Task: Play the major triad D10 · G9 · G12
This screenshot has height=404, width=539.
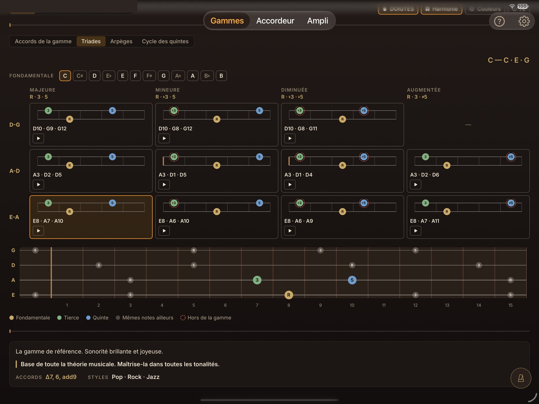Action: click(x=38, y=138)
